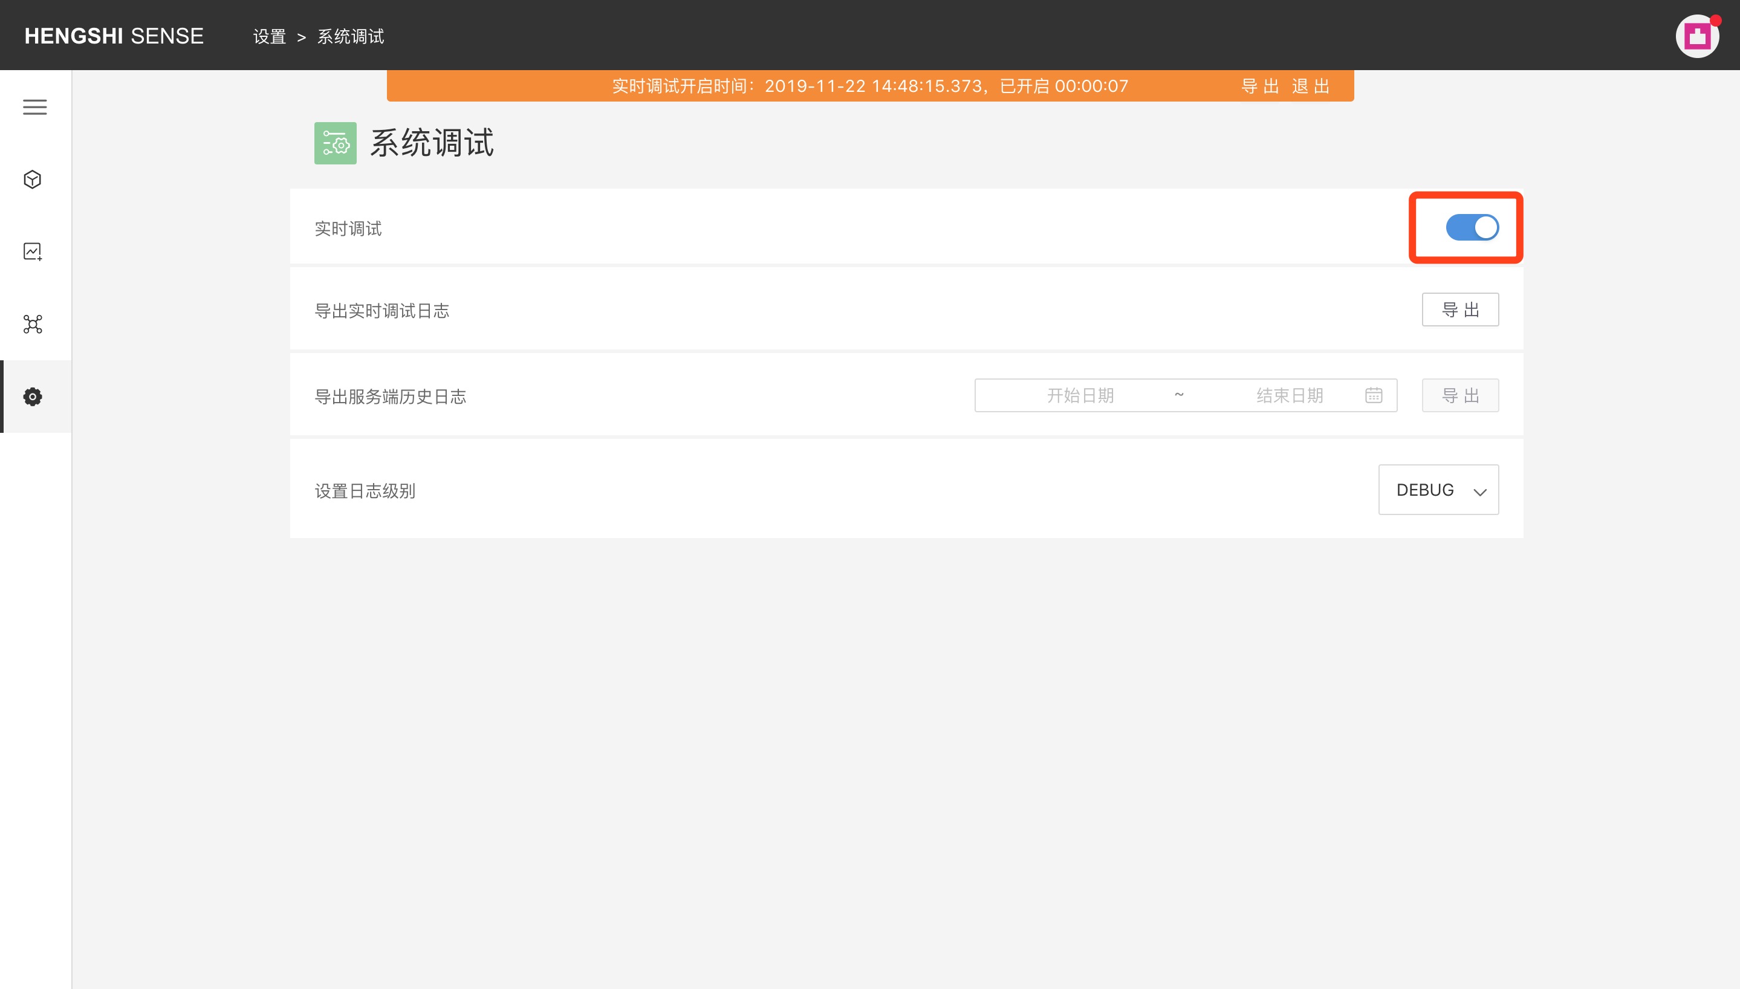Image resolution: width=1740 pixels, height=989 pixels.
Task: Go to 设置 in the breadcrumb
Action: pyautogui.click(x=270, y=37)
